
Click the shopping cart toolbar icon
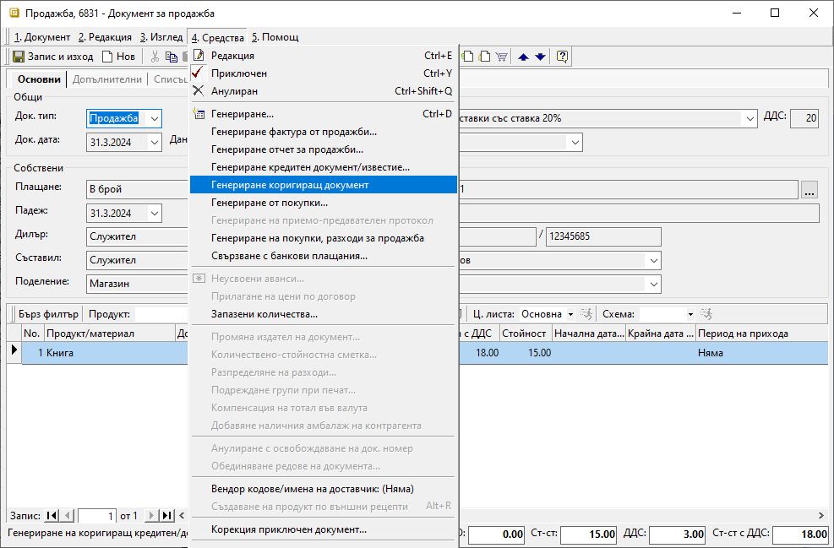tap(501, 57)
